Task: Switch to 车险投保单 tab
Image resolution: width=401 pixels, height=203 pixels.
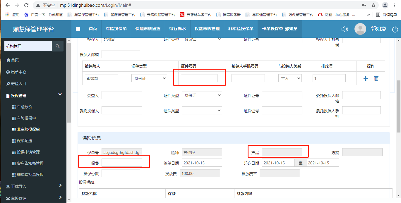Action: (116, 29)
